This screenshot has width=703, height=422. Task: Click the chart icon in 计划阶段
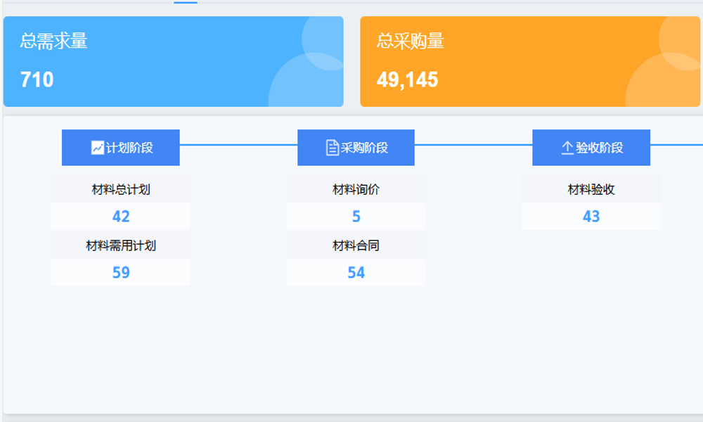coord(98,148)
